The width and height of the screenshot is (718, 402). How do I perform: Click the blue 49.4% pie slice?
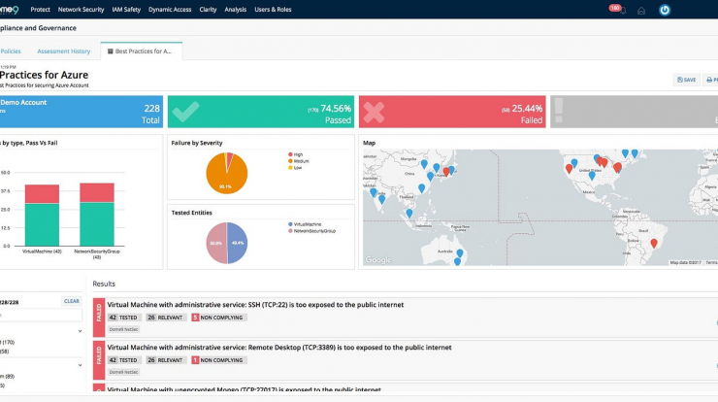237,243
